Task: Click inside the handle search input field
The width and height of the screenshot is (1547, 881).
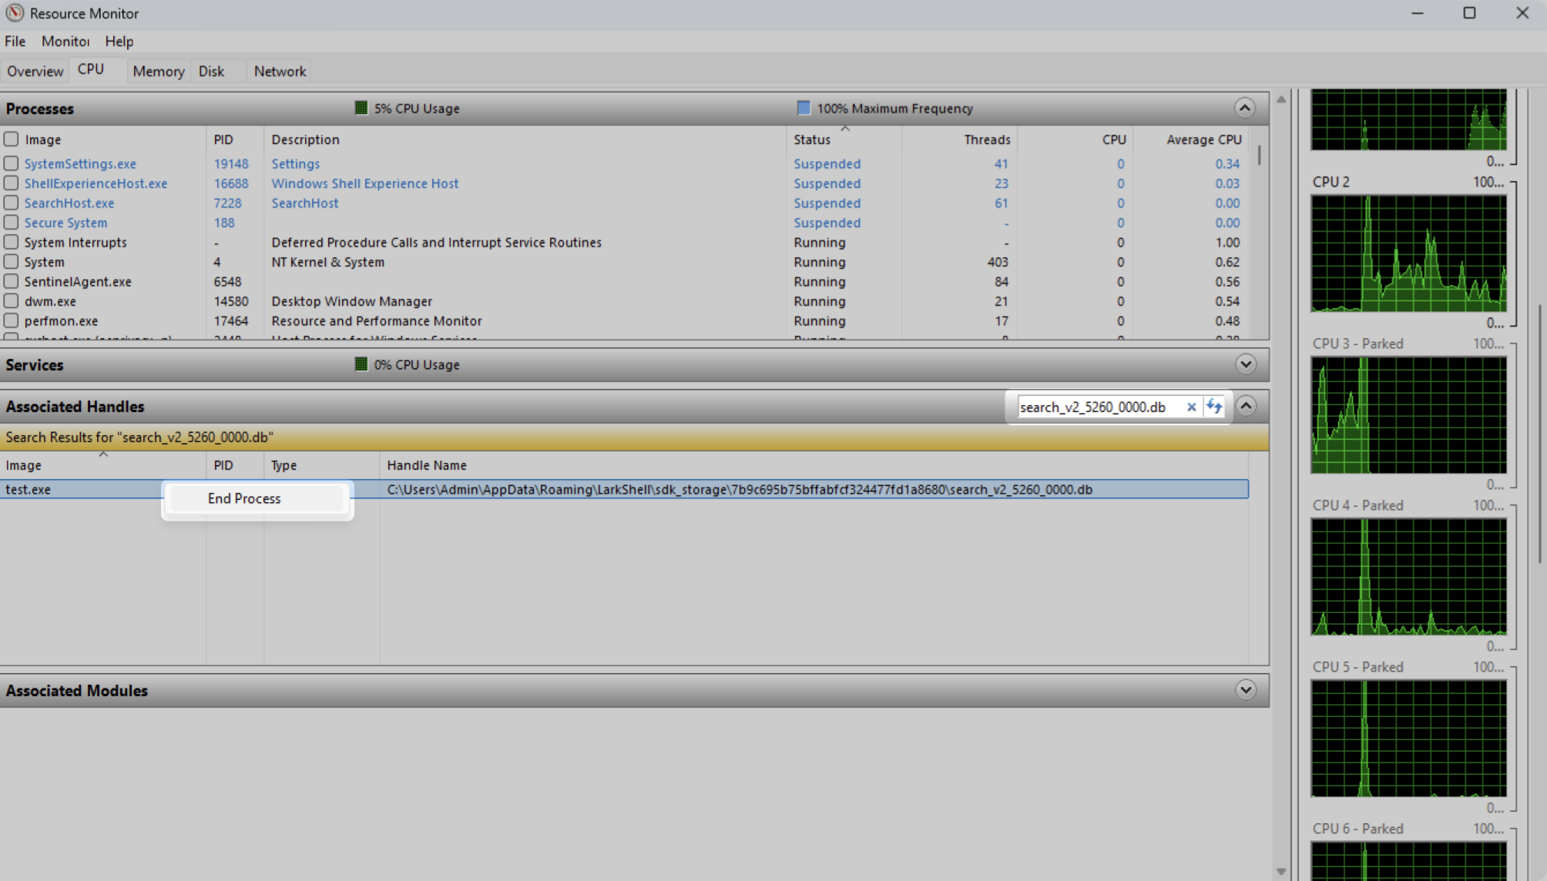Action: 1094,407
